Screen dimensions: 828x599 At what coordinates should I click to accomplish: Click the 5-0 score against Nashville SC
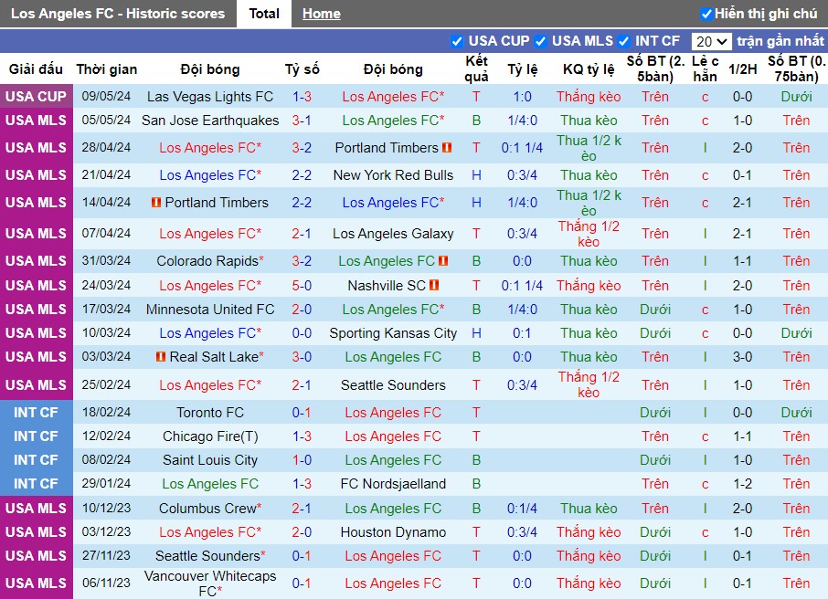303,286
